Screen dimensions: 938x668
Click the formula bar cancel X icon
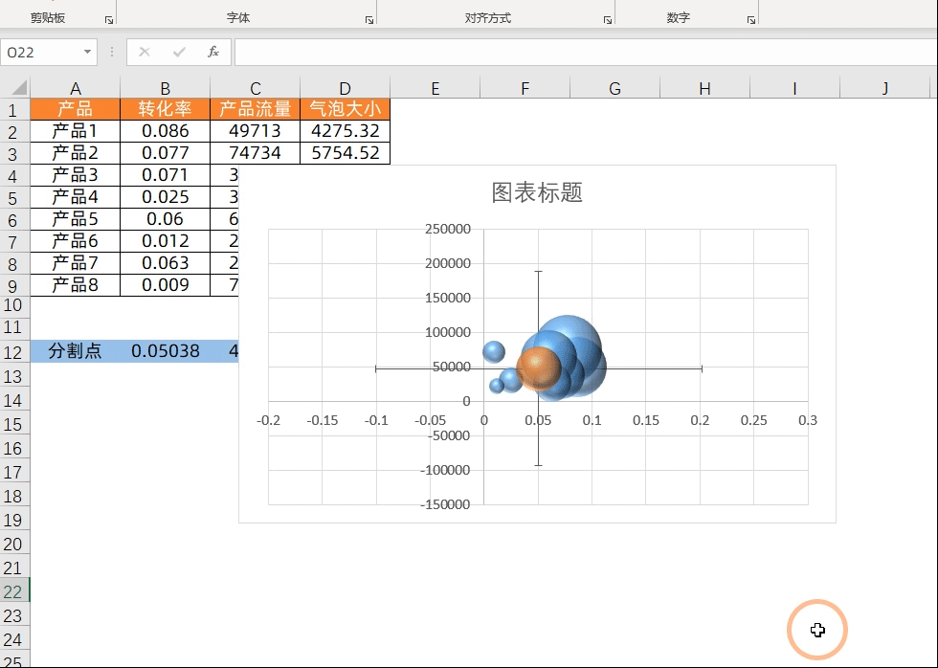coord(145,52)
